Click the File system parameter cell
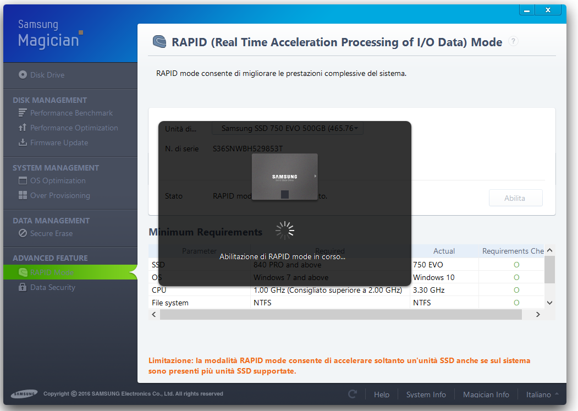 200,303
